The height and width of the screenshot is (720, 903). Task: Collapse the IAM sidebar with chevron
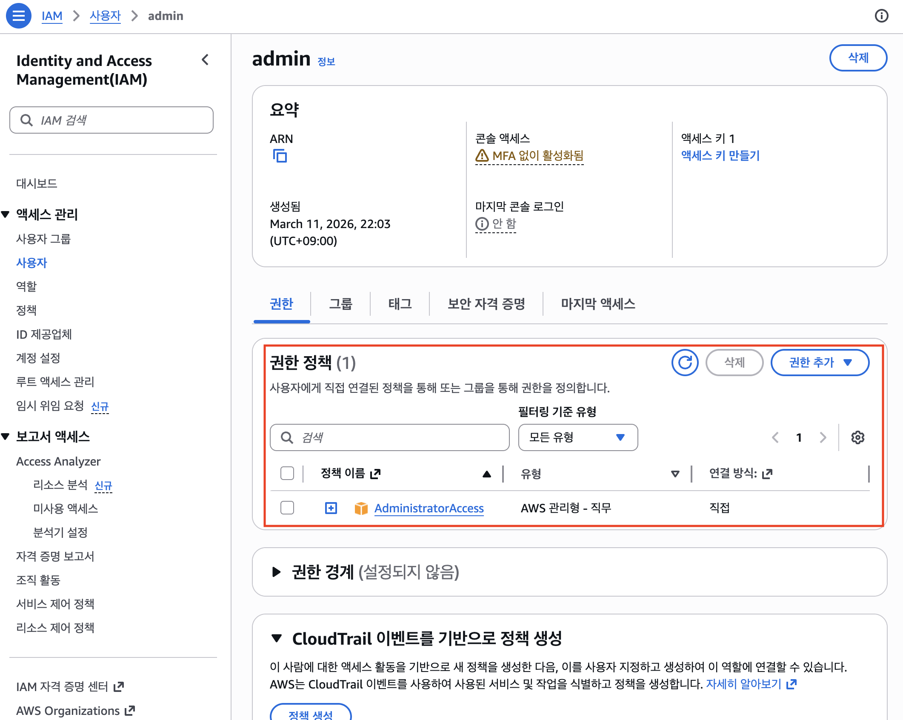tap(206, 60)
